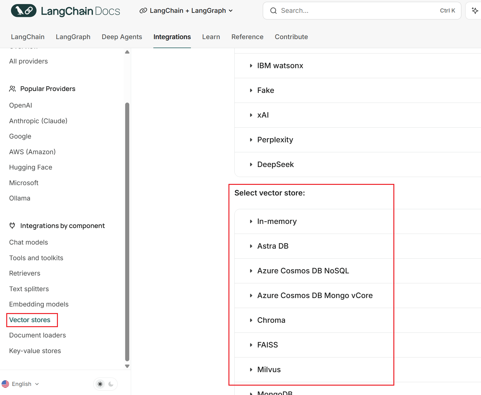Click the Integrations by component plug icon
This screenshot has width=481, height=395.
[x=13, y=226]
